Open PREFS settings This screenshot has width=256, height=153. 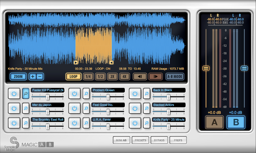pos(178,140)
